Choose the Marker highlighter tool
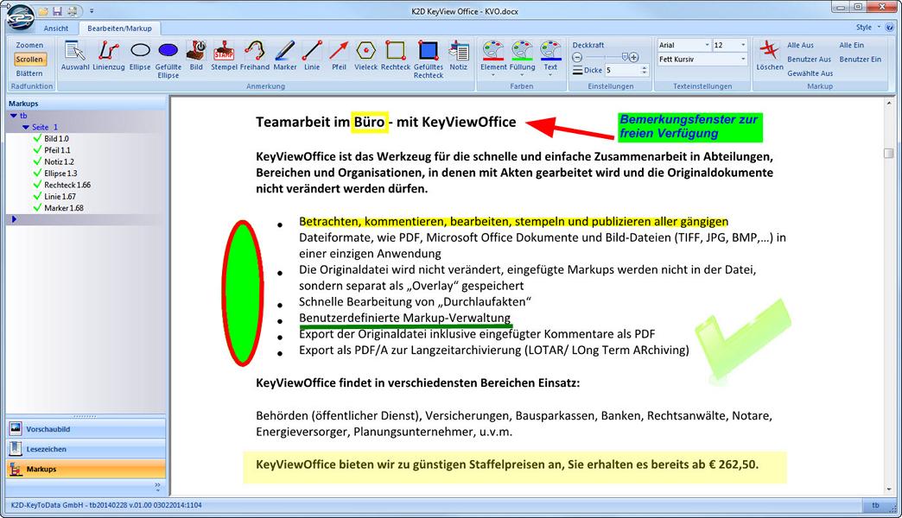Screen dimensions: 902x518 pos(285,56)
